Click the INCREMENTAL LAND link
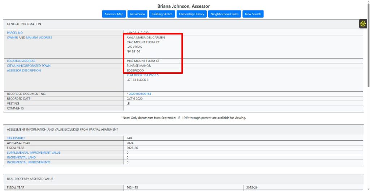This screenshot has width=370, height=191. (21, 157)
